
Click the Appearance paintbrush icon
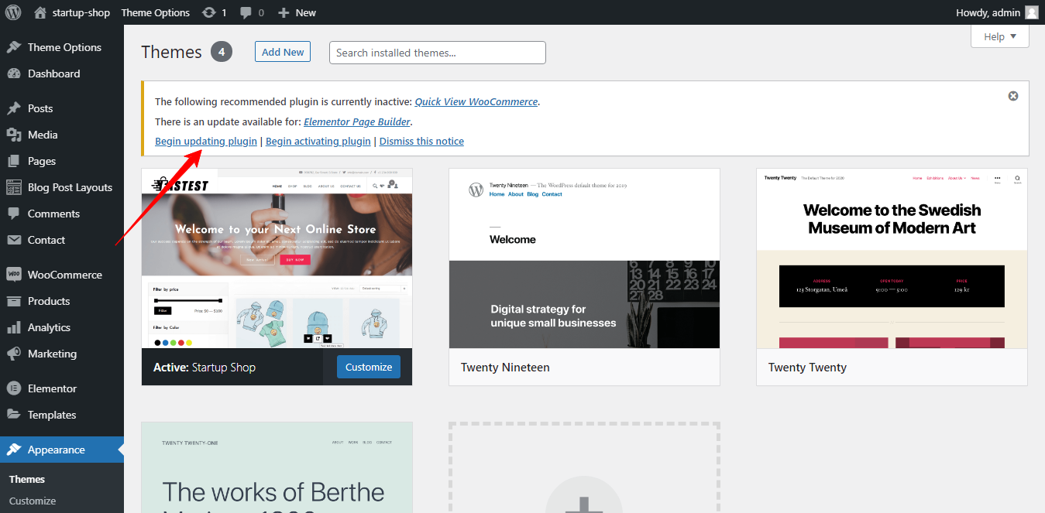tap(14, 450)
